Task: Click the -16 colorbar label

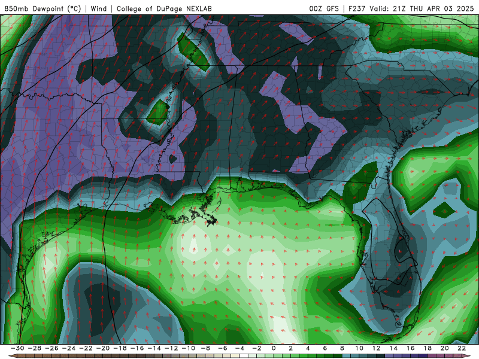Action: [137, 348]
